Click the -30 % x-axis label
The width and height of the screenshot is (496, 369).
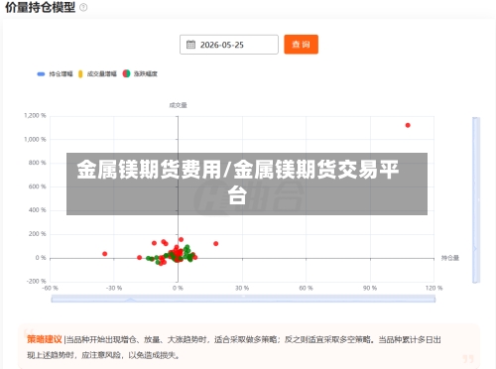114,288
